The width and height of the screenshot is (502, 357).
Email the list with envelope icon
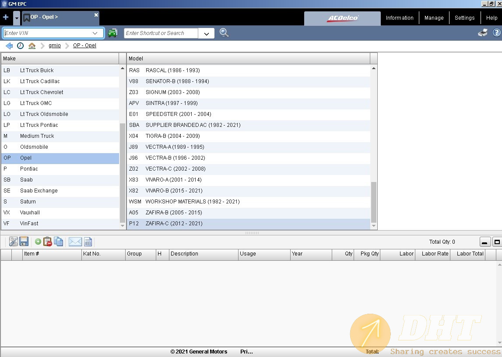pos(75,241)
